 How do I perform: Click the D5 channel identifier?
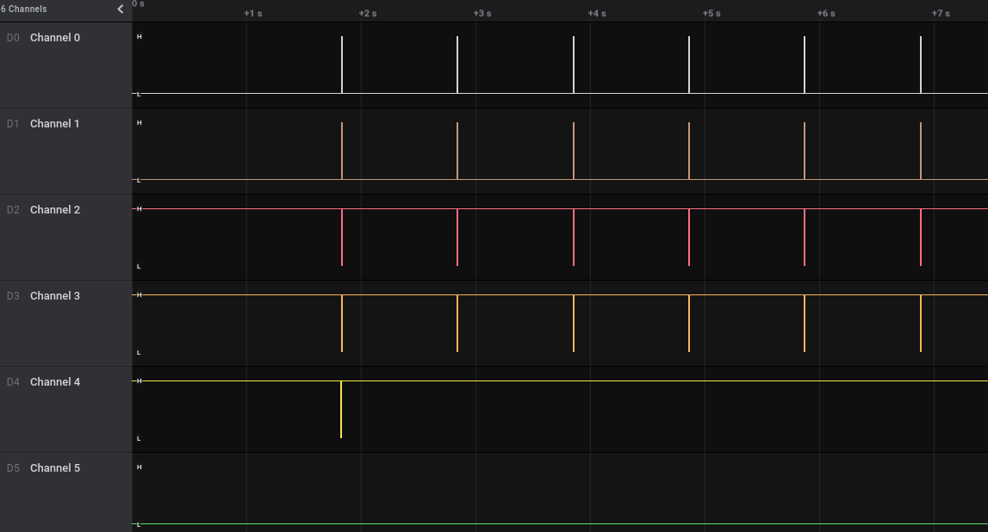[x=12, y=468]
